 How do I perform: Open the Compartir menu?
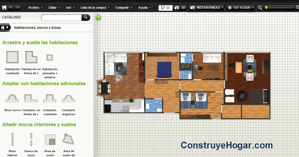click(124, 8)
